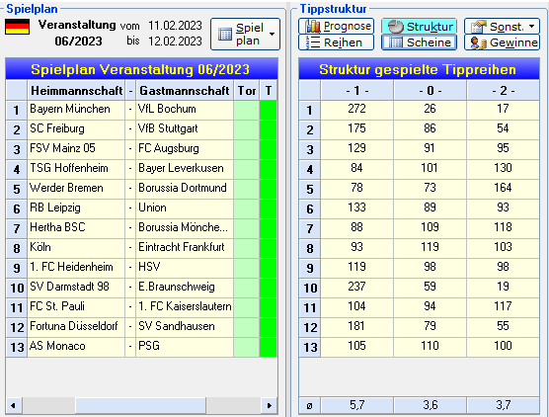549x417 pixels.
Task: Select the AS Monaco cell
Action: point(76,347)
